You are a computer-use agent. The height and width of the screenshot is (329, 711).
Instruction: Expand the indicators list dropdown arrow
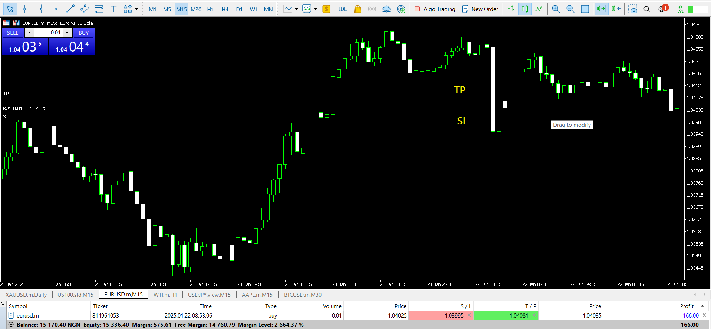(x=316, y=9)
